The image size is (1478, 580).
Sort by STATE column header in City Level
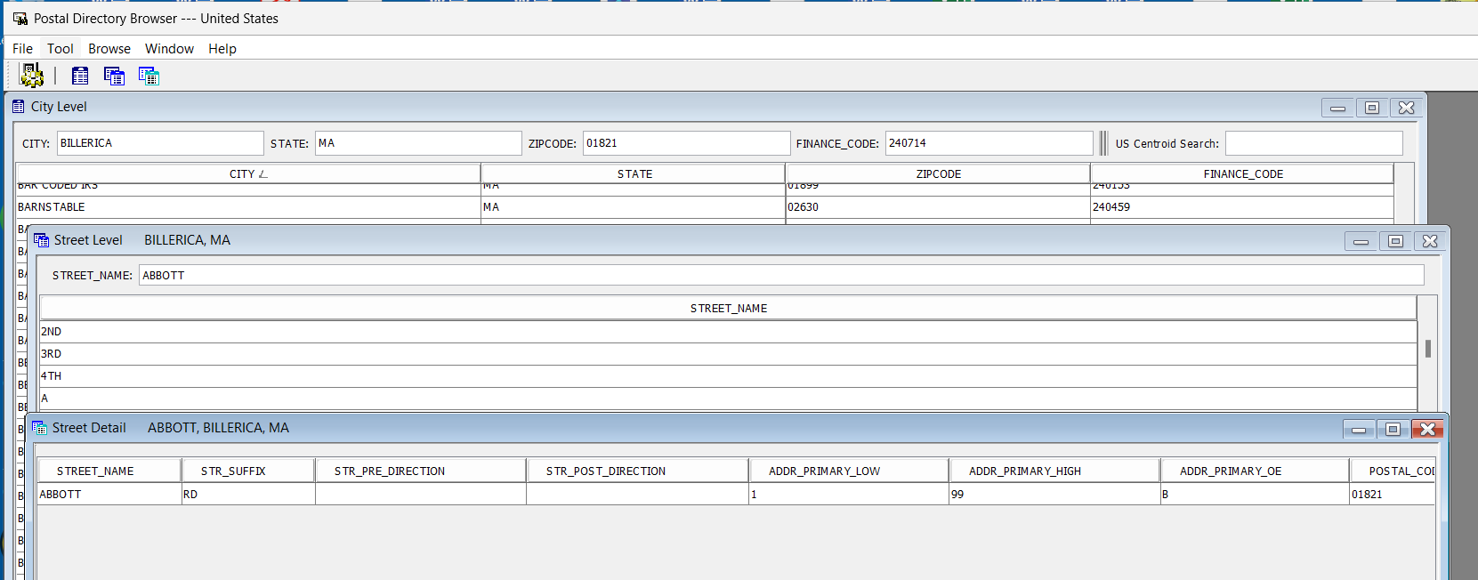(634, 173)
